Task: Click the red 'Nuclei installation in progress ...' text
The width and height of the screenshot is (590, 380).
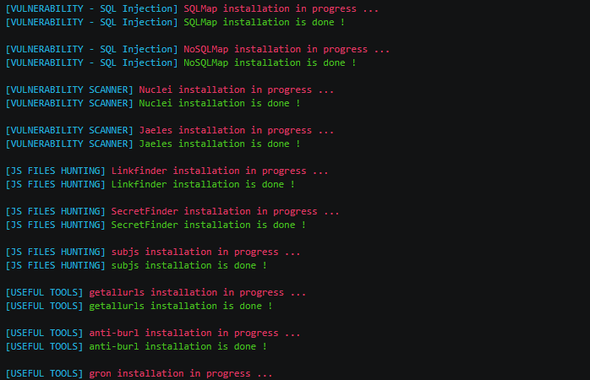Action: pyautogui.click(x=237, y=90)
